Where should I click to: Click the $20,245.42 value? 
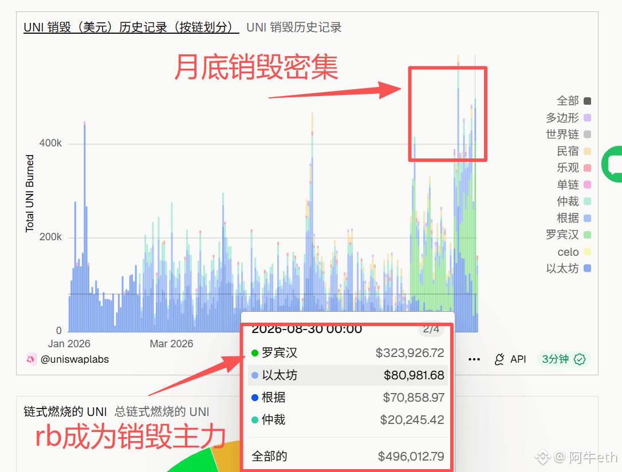412,420
